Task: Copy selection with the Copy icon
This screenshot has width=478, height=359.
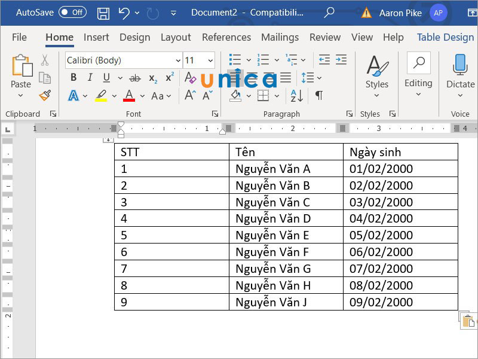Action: [45, 78]
